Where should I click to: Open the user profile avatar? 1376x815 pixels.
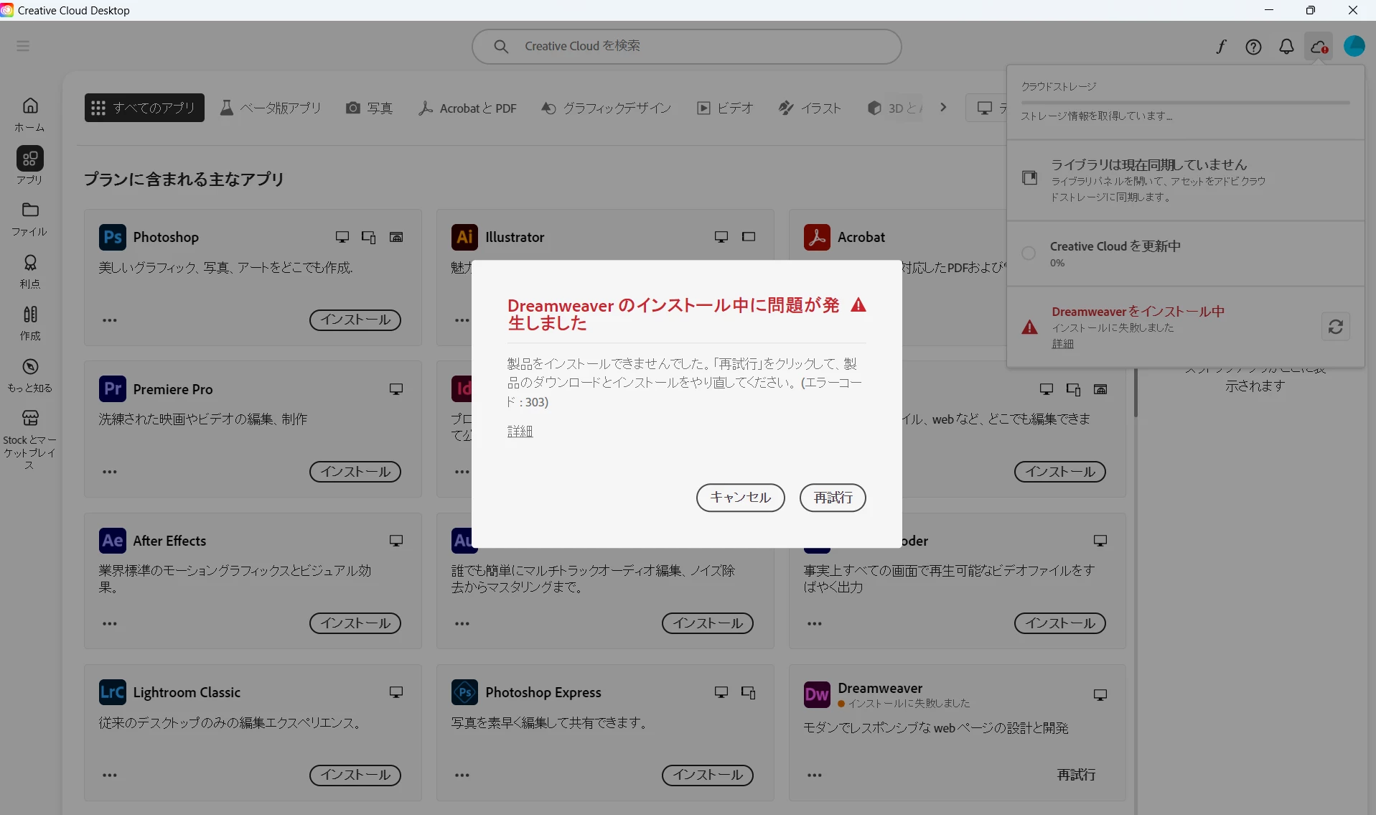tap(1354, 47)
